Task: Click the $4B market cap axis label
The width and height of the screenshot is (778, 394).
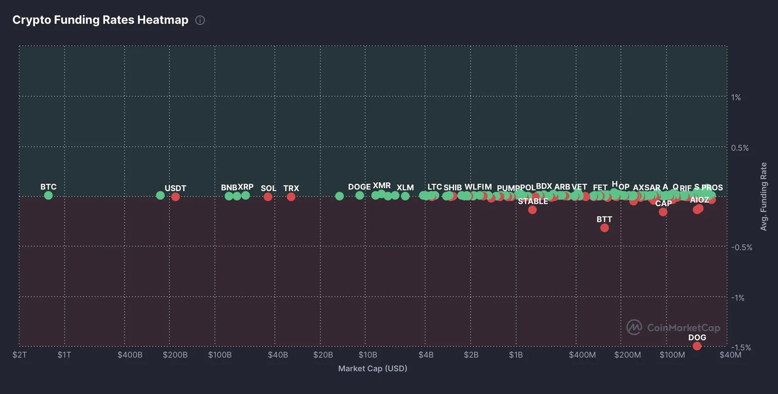Action: pos(426,355)
